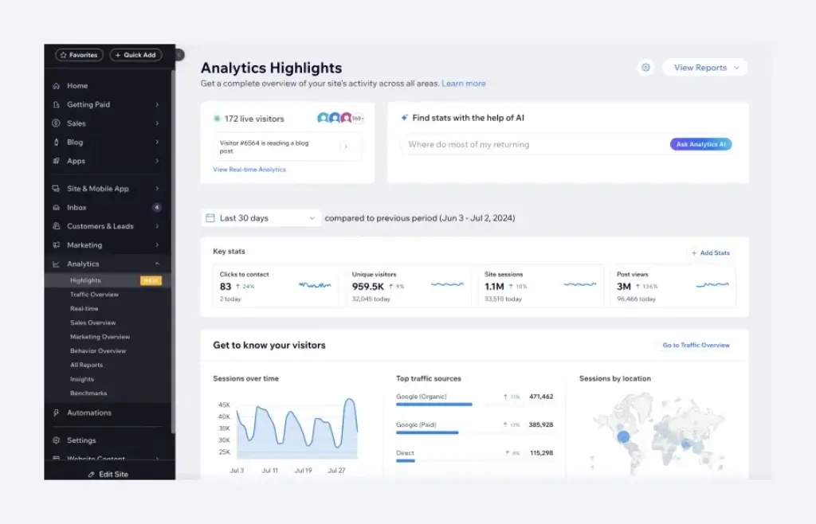Collapse the Analytics submenu chevron
The height and width of the screenshot is (524, 816).
(x=157, y=264)
